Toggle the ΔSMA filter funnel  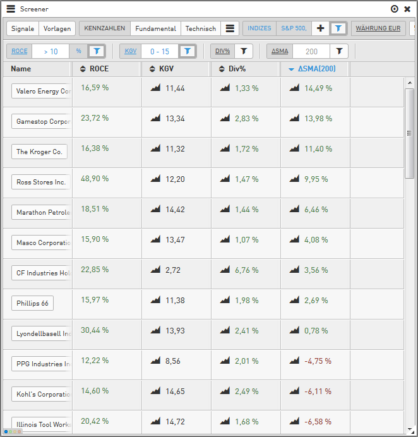(339, 51)
